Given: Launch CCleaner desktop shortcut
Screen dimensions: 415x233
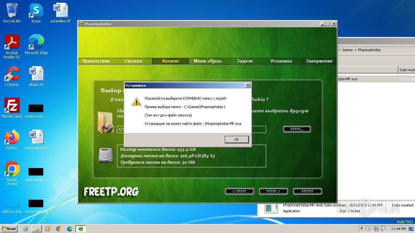Looking at the screenshot, I should coord(12,76).
